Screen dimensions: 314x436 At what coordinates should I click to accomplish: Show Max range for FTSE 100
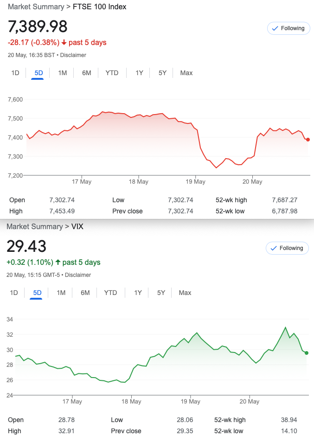[x=186, y=73]
